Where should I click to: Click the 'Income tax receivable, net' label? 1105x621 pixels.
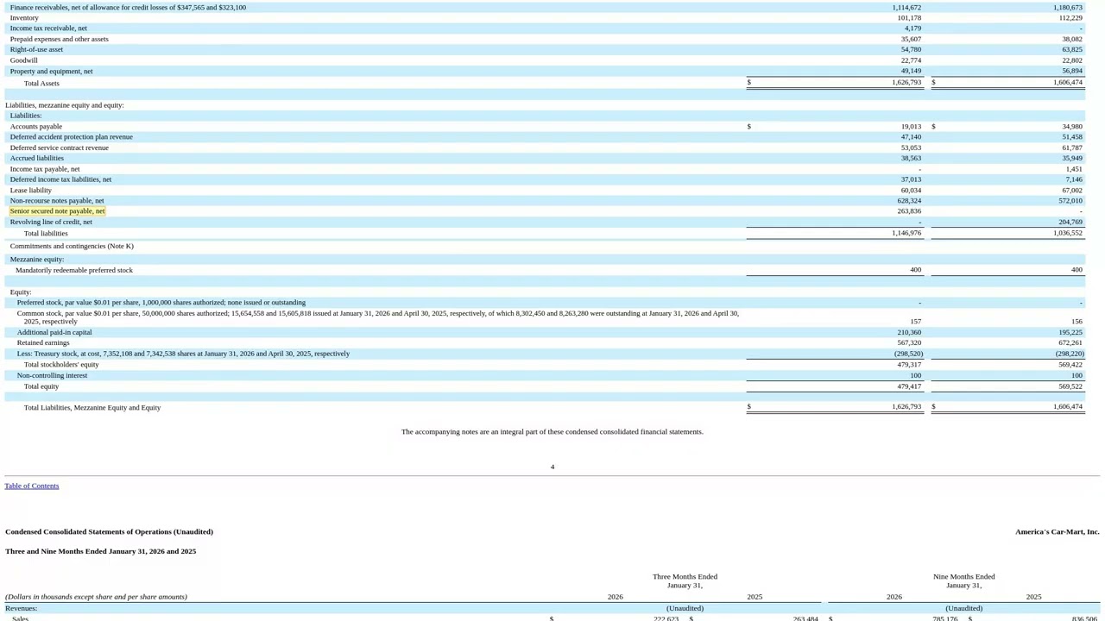click(48, 28)
